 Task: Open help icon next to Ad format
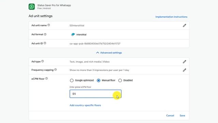pyautogui.click(x=45, y=34)
